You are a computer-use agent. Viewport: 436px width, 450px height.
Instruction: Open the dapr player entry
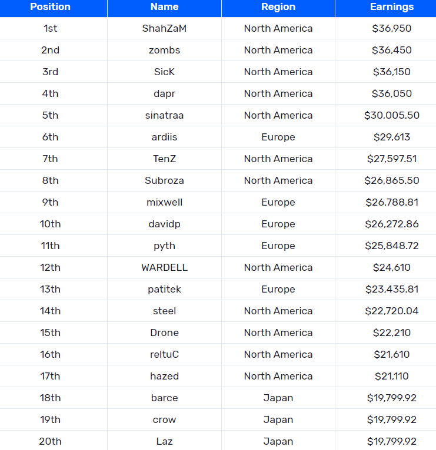(164, 93)
